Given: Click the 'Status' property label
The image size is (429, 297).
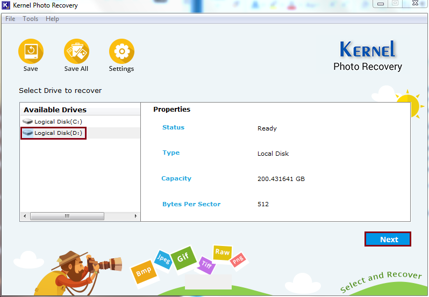Looking at the screenshot, I should tap(174, 127).
